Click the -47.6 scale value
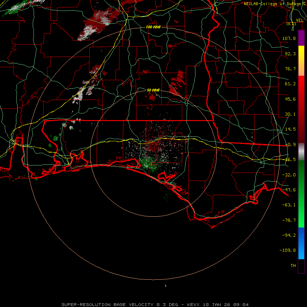Screen dimensions: 307x307 pyautogui.click(x=289, y=190)
